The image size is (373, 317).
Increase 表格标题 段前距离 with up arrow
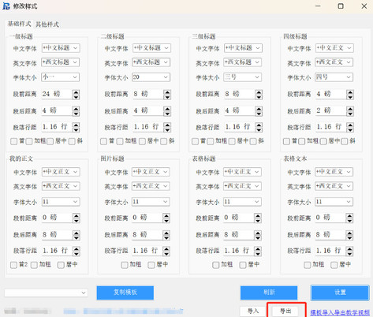point(258,215)
